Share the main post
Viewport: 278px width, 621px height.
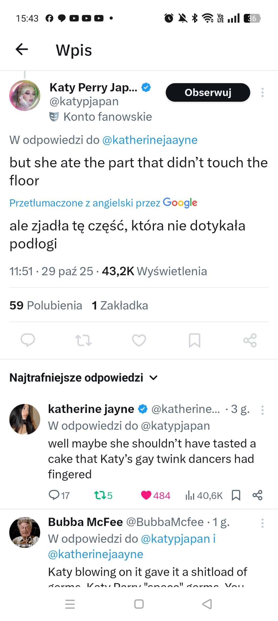coord(250,340)
